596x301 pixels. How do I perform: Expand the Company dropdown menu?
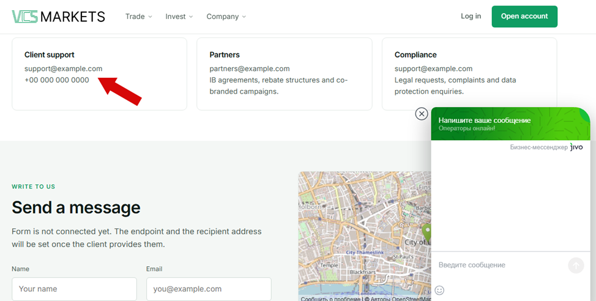(226, 17)
